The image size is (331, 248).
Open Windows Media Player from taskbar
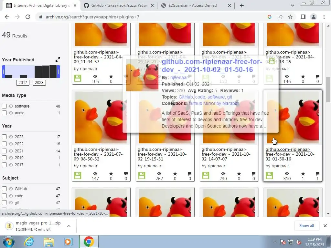[x=68, y=242]
